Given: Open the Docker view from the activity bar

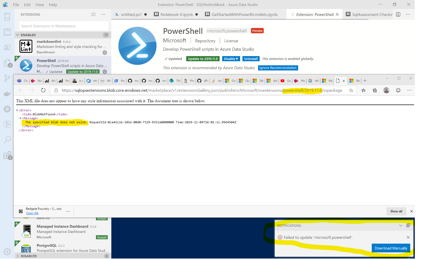Looking at the screenshot, I should 7,94.
